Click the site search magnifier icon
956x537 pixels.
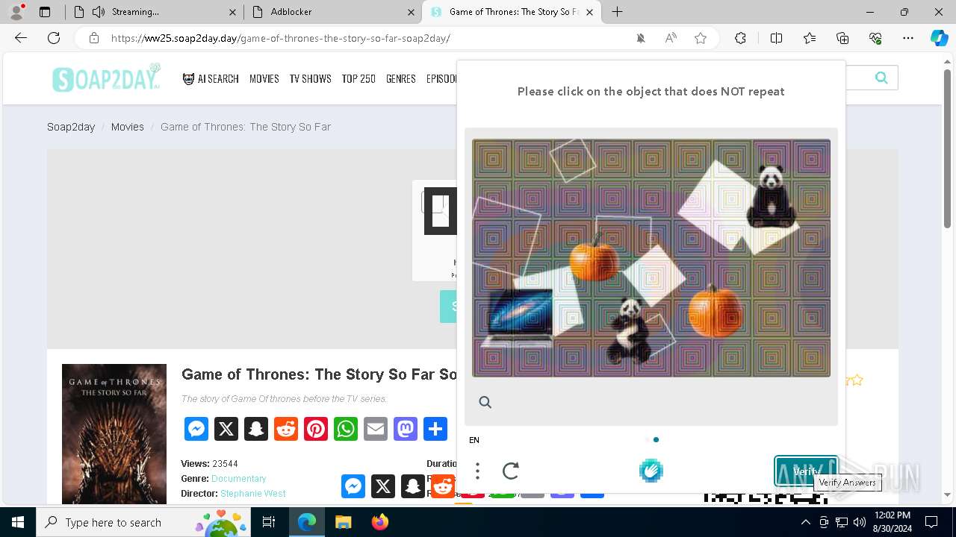881,78
